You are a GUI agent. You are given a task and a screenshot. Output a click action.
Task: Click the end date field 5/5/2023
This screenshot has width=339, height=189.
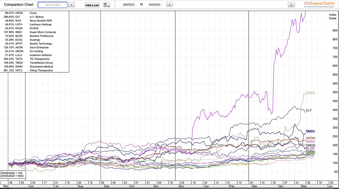coord(154,5)
